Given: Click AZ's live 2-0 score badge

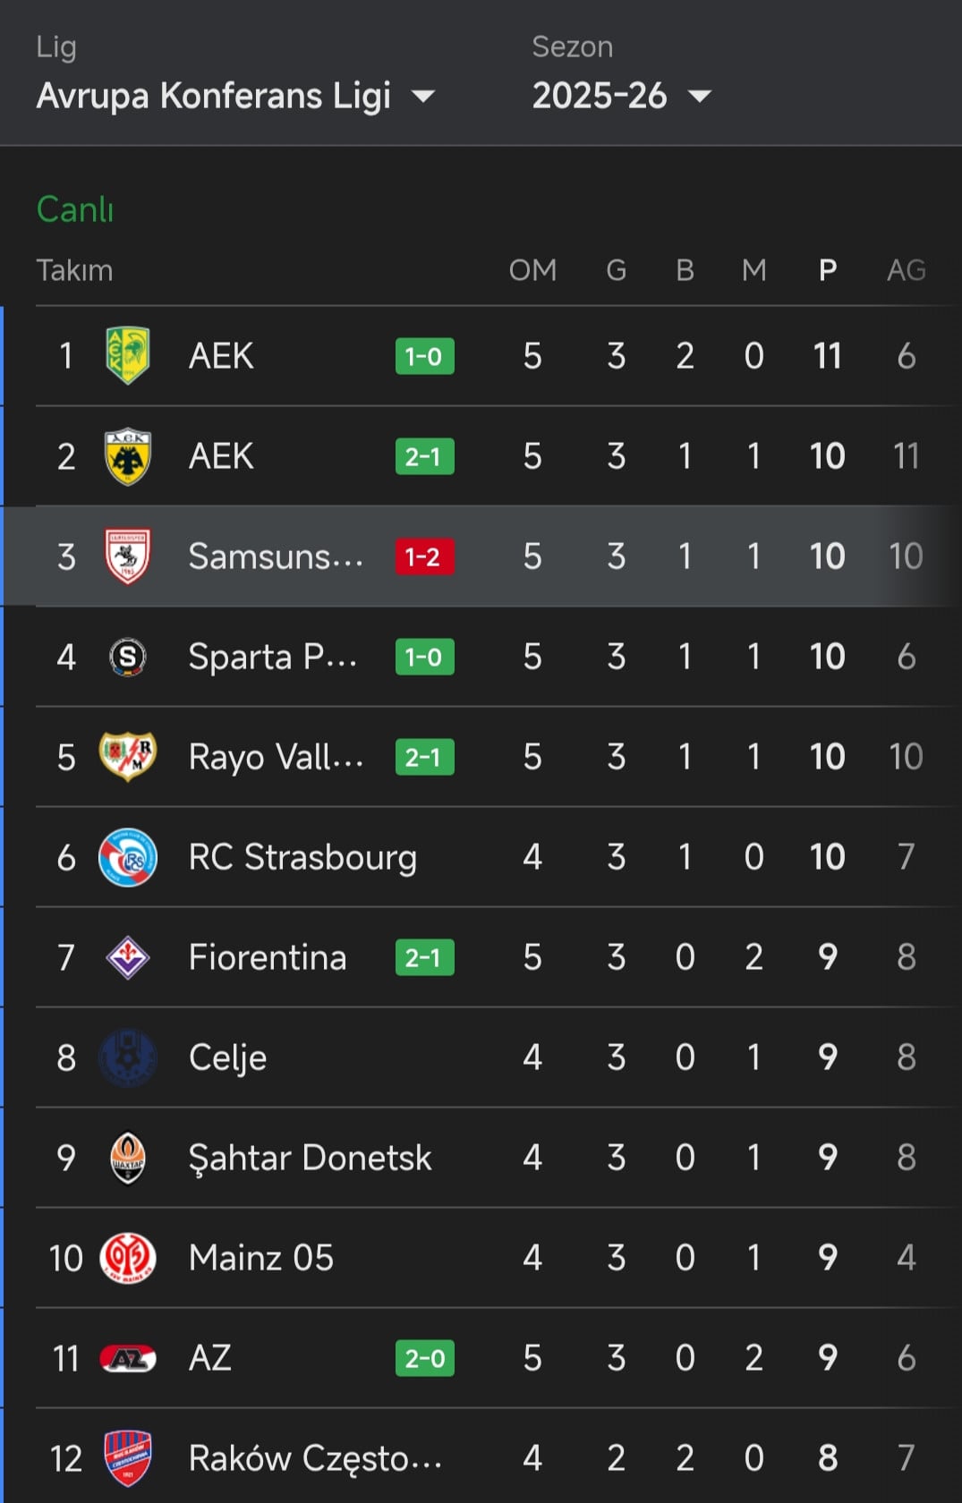Looking at the screenshot, I should 424,1358.
